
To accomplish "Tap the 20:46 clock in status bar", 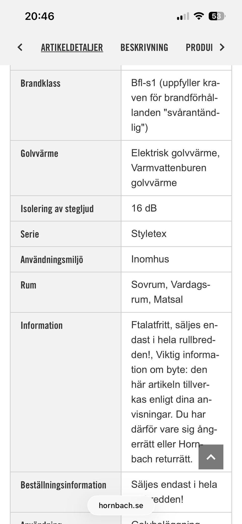I will click(x=40, y=16).
